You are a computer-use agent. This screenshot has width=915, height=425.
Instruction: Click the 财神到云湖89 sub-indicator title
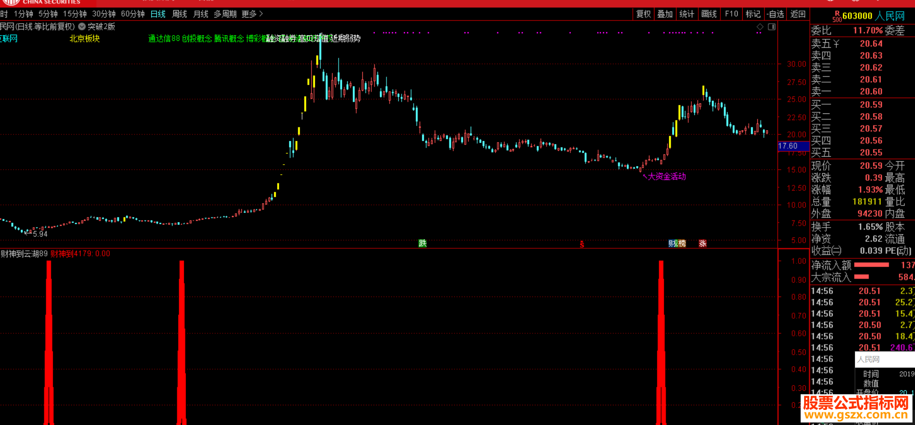click(x=24, y=254)
